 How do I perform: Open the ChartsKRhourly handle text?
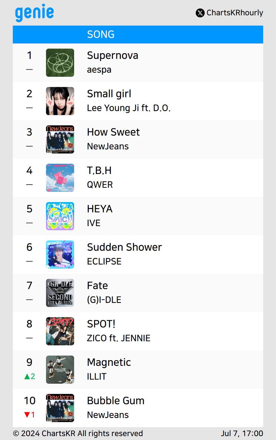235,13
